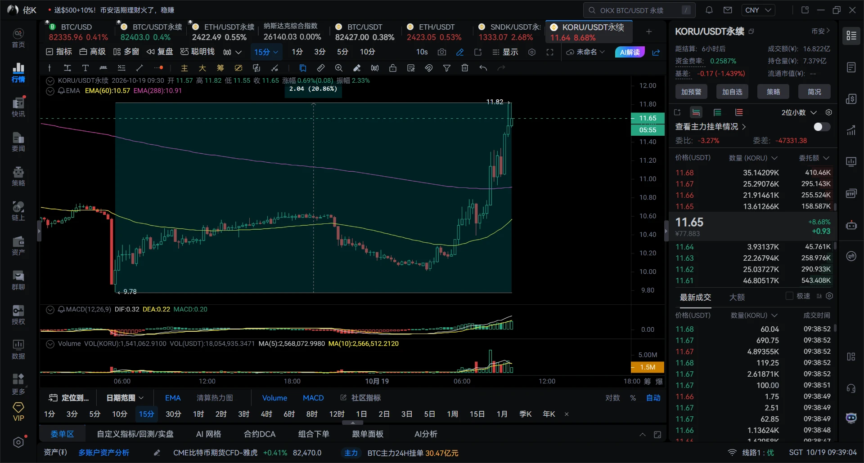
Task: Click the fullscreen chart icon
Action: coord(550,52)
